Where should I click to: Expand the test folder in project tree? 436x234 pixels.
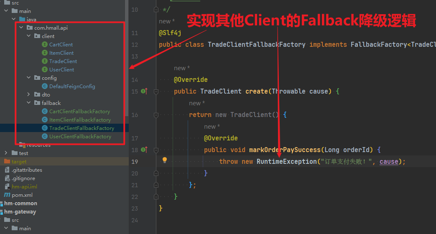coord(6,153)
